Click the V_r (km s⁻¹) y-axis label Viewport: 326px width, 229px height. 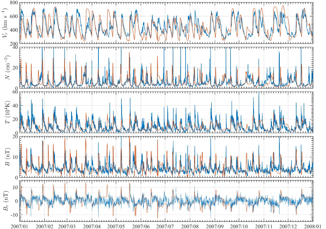(5, 23)
